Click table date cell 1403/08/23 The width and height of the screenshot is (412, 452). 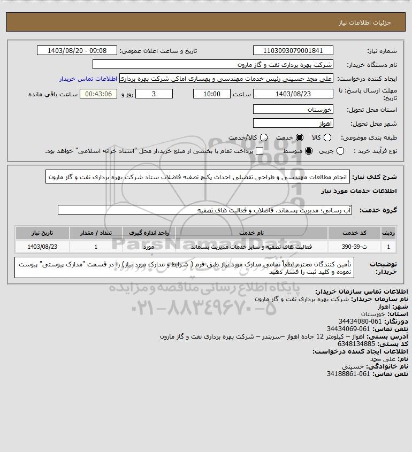(42, 247)
